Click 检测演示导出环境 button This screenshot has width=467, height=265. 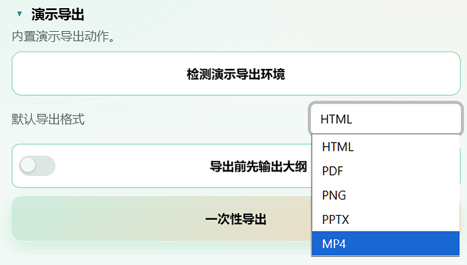(x=236, y=74)
